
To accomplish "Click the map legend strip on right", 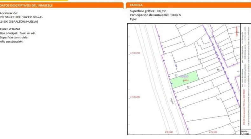I will tap(246, 76).
